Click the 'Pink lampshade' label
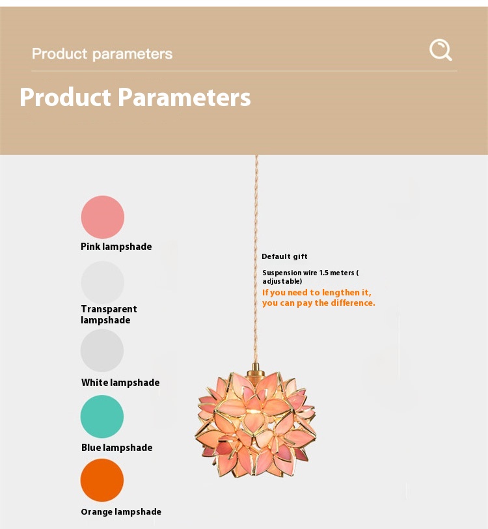Viewport: 488px width, 529px height. [x=116, y=247]
